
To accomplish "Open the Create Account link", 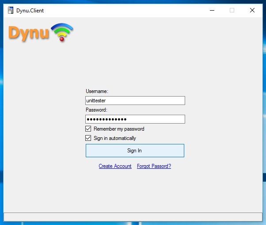I will coord(115,166).
